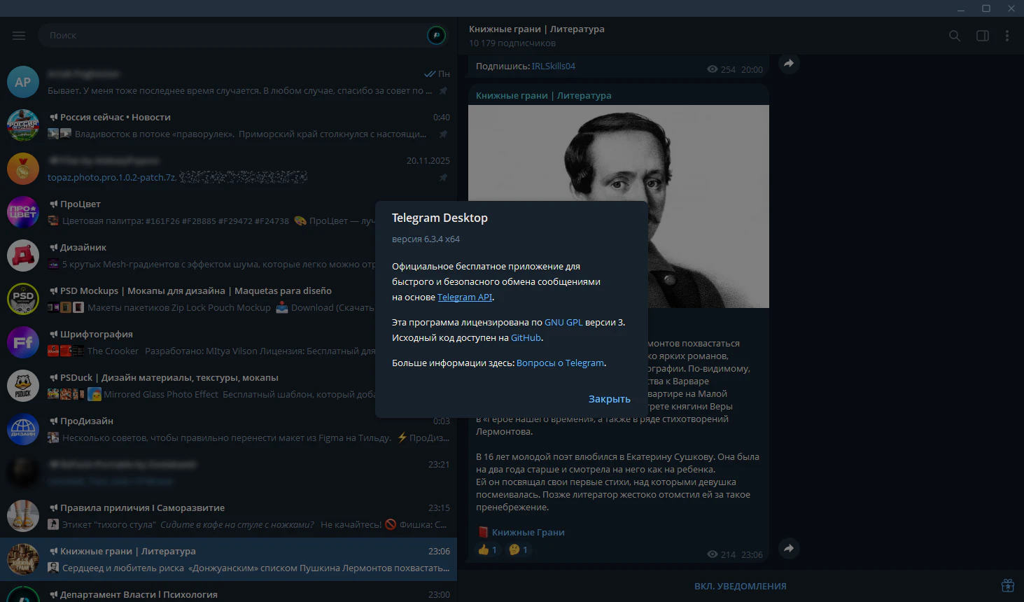
Task: Click the share arrow beside the top post
Action: click(x=789, y=64)
